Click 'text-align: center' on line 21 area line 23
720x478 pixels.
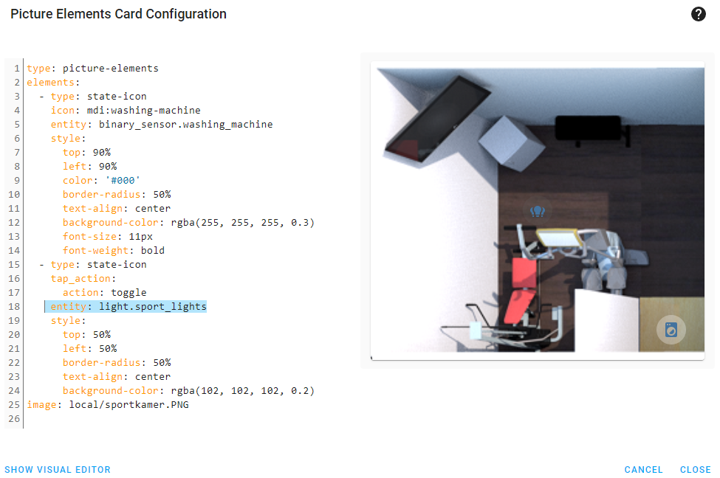[x=117, y=377]
